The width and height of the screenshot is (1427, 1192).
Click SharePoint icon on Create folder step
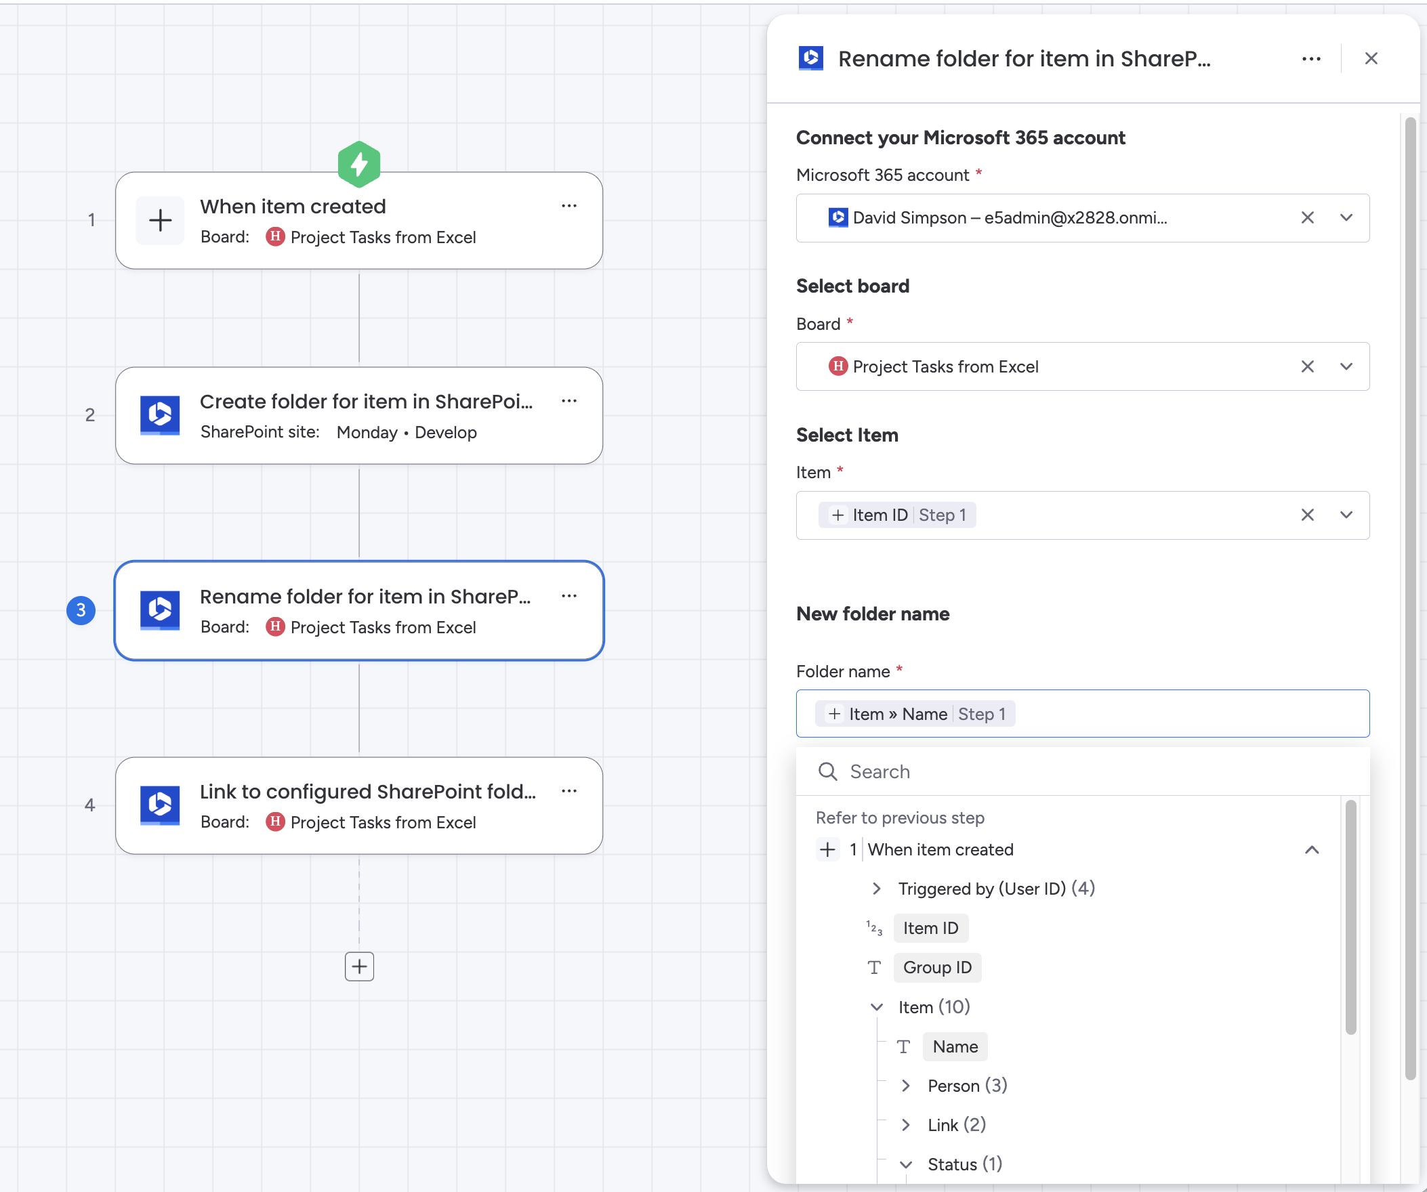[x=161, y=415]
